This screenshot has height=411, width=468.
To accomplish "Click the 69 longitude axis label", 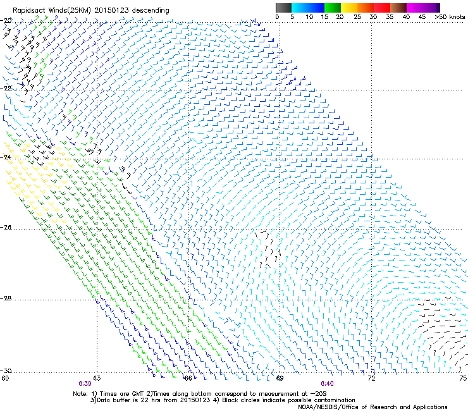I will coord(280,379).
